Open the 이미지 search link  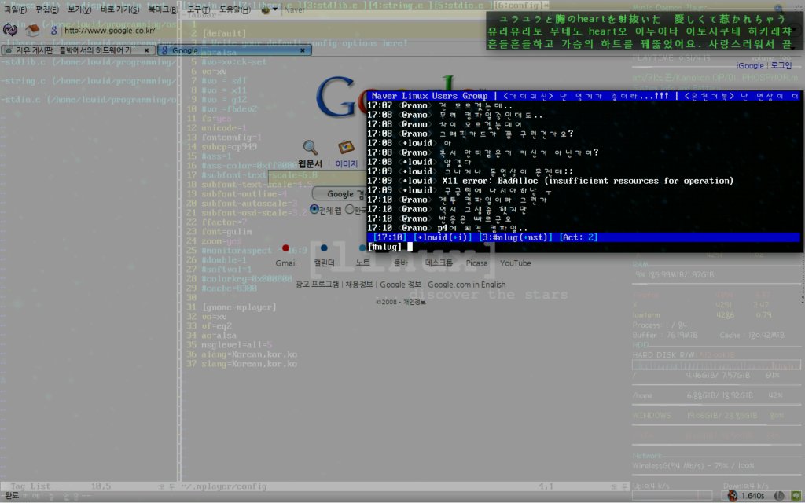(x=346, y=163)
